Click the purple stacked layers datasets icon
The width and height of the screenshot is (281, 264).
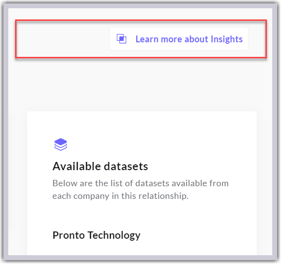pos(61,144)
